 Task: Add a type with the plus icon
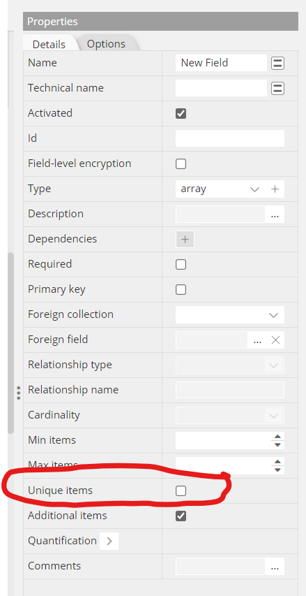click(275, 189)
